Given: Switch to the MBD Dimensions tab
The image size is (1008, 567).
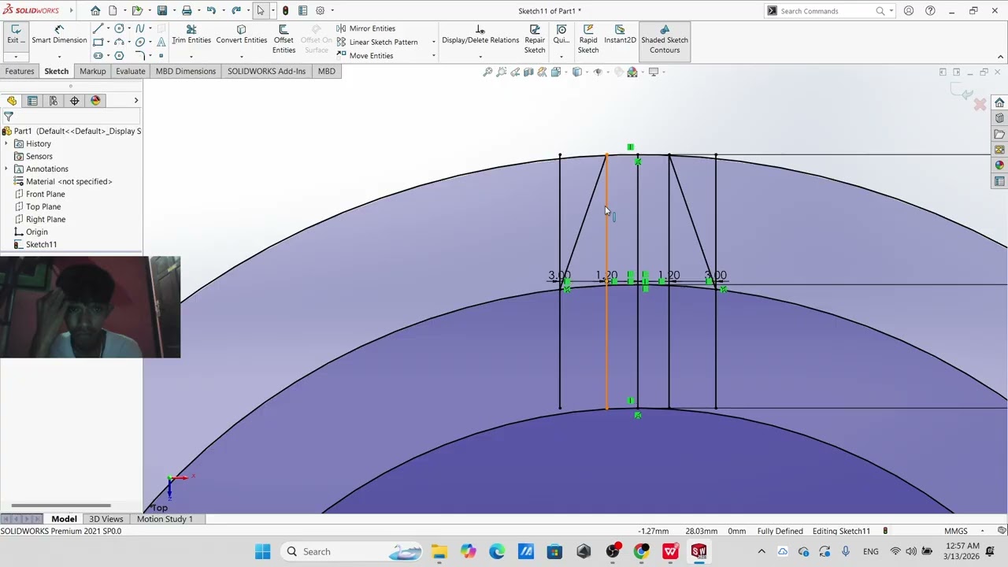Looking at the screenshot, I should click(186, 72).
